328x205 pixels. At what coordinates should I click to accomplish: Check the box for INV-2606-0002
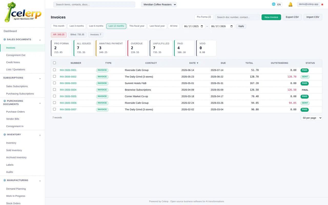tap(54, 76)
